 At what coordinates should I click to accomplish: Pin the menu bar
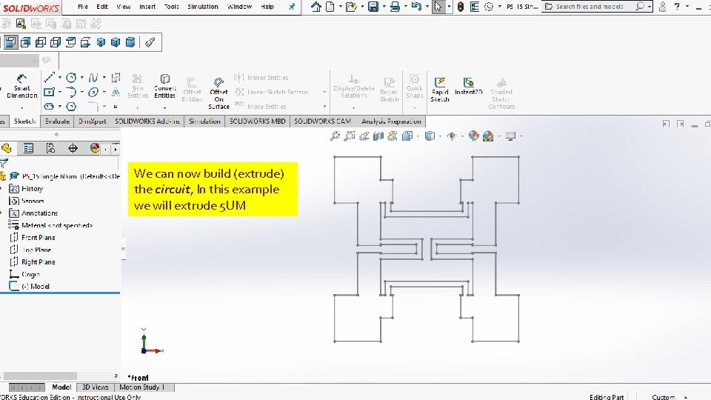coord(292,7)
